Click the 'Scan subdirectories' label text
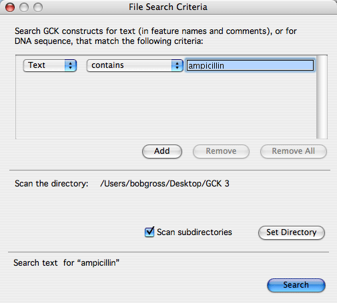 pos(194,232)
